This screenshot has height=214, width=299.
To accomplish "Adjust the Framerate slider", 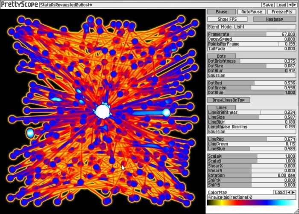I will 252,34.
